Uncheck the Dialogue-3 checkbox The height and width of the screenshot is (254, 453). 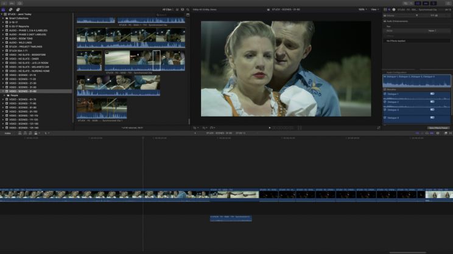pyautogui.click(x=385, y=110)
